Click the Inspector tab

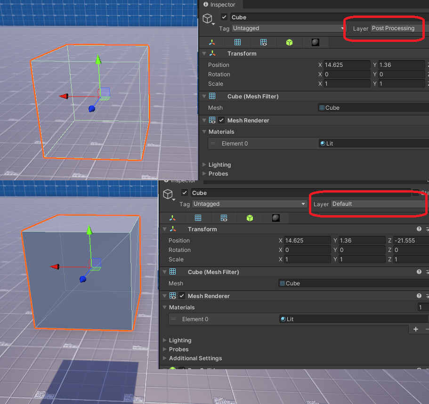221,5
